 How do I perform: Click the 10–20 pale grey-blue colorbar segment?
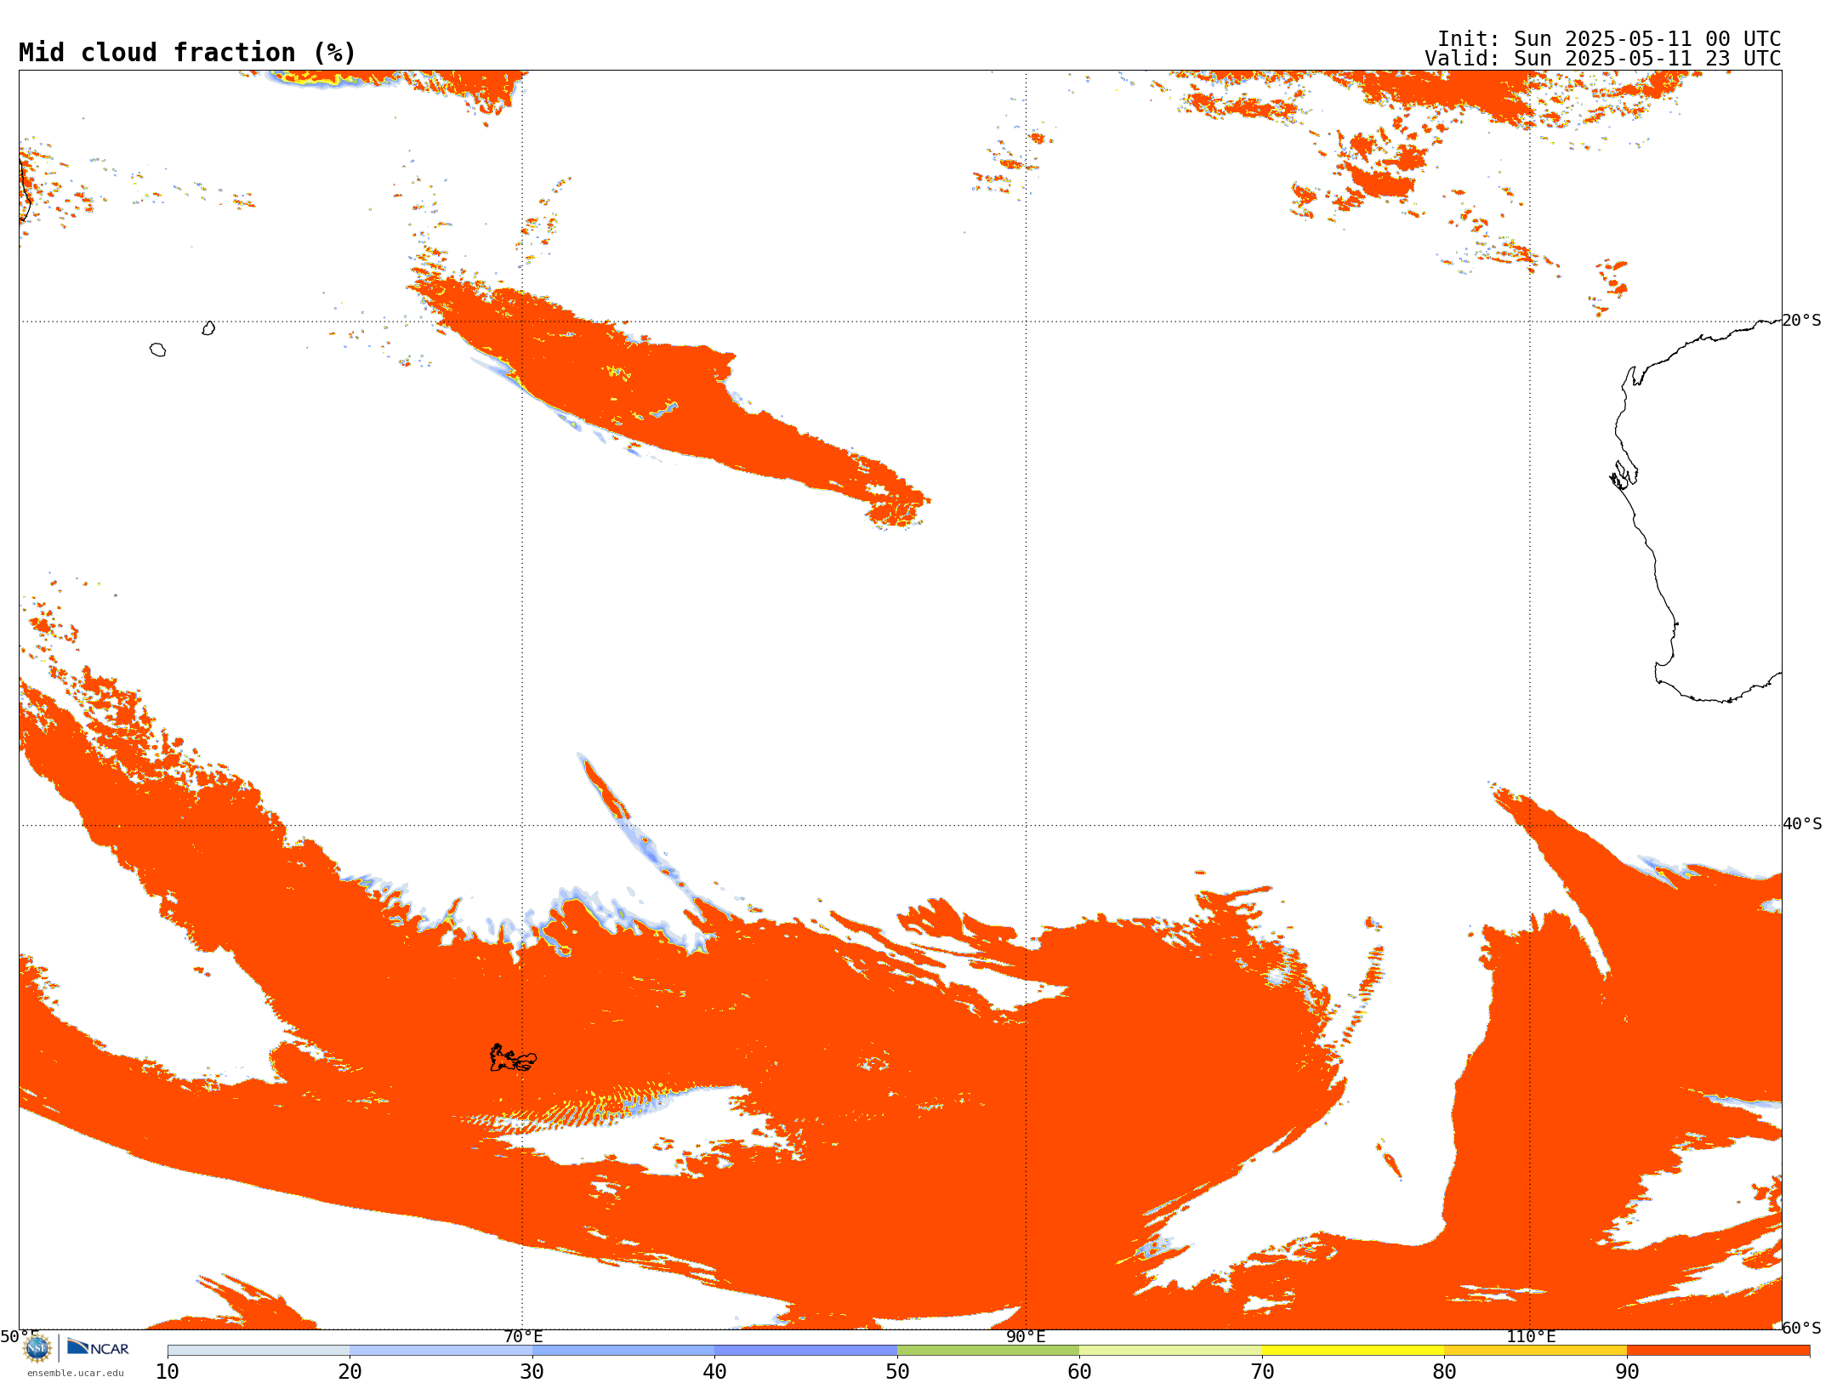(259, 1351)
